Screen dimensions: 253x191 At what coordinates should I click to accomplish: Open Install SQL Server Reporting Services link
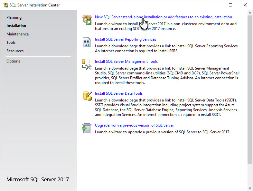[125, 39]
